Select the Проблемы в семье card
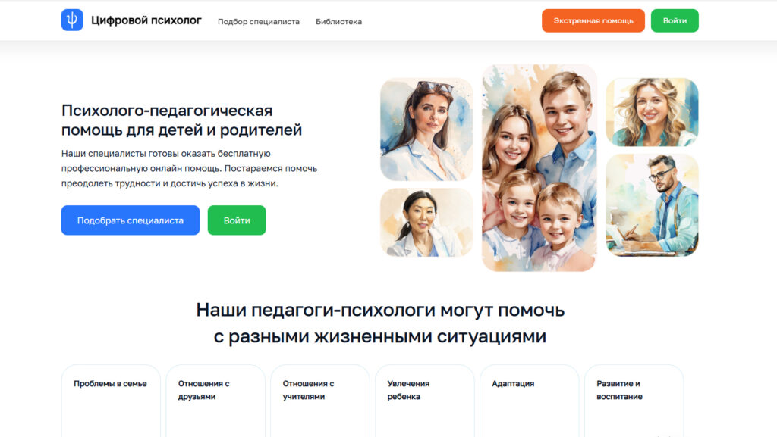 [x=111, y=401]
